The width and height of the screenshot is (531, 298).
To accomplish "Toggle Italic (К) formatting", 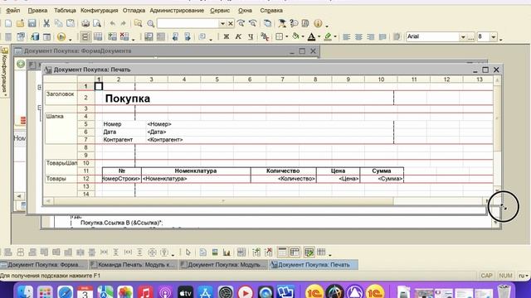I will click(x=238, y=36).
